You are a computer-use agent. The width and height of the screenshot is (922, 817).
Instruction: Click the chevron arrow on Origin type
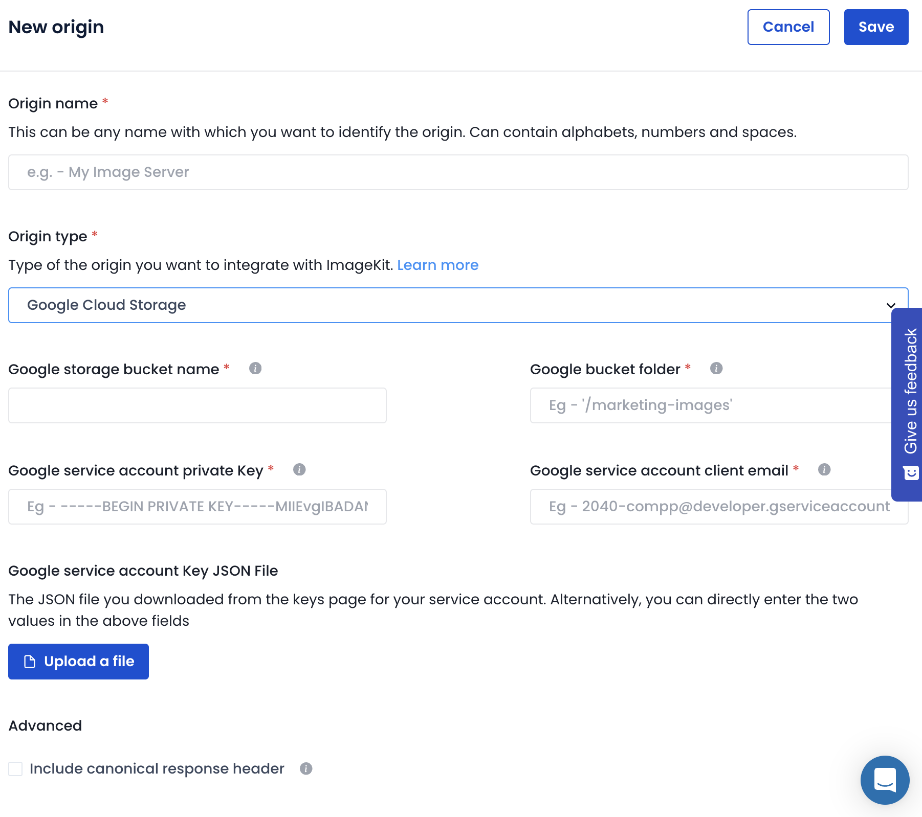(891, 306)
